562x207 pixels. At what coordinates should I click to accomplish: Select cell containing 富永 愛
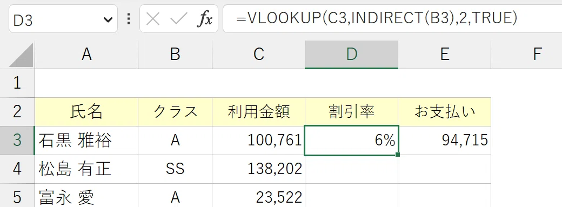tap(86, 196)
